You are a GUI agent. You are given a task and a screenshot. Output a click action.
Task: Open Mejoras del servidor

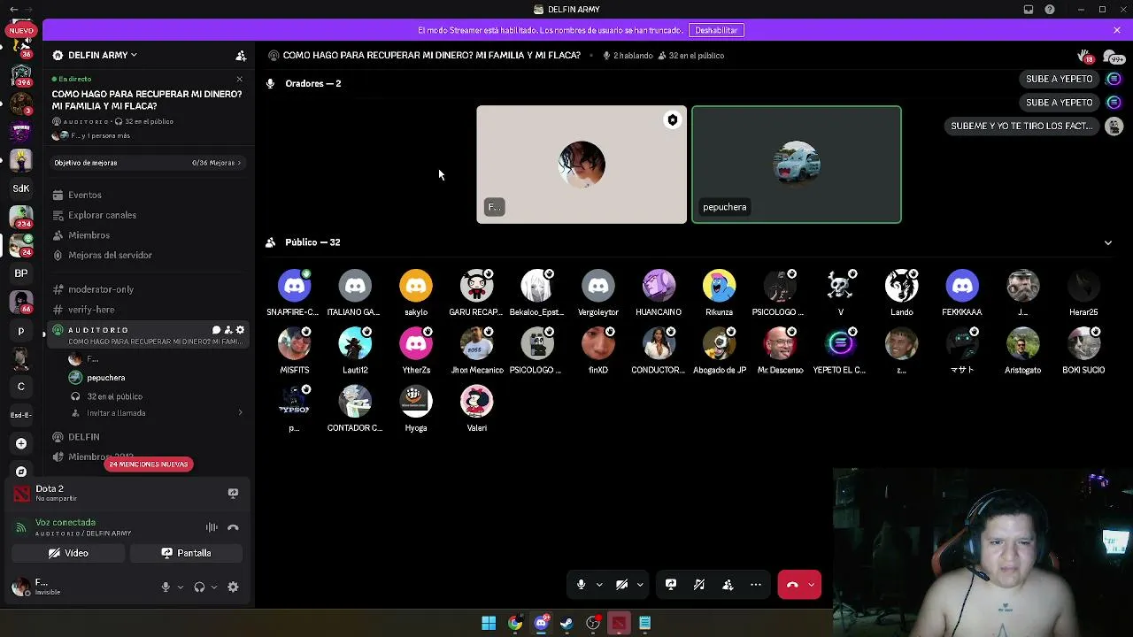click(x=110, y=255)
